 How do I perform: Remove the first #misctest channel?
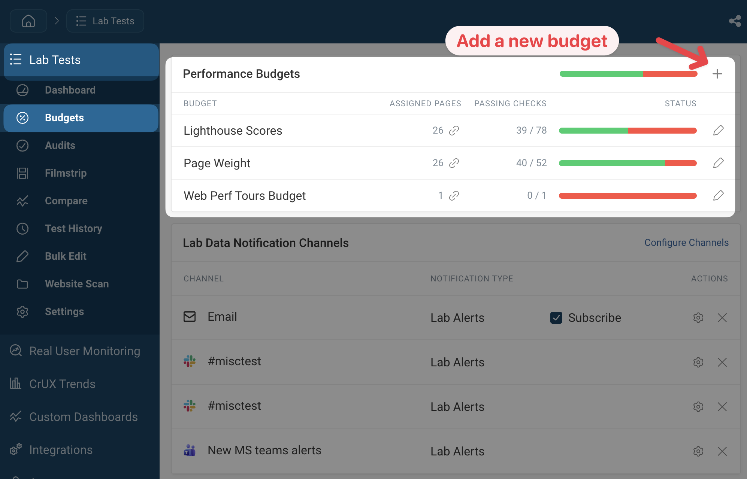[722, 362]
